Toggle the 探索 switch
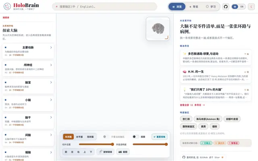 pos(135,137)
